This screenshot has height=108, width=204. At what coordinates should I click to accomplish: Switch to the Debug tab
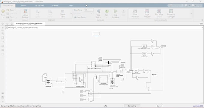pyautogui.click(x=24, y=5)
